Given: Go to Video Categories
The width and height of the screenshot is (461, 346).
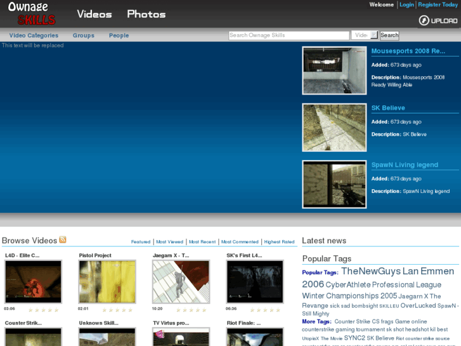Looking at the screenshot, I should (x=34, y=36).
